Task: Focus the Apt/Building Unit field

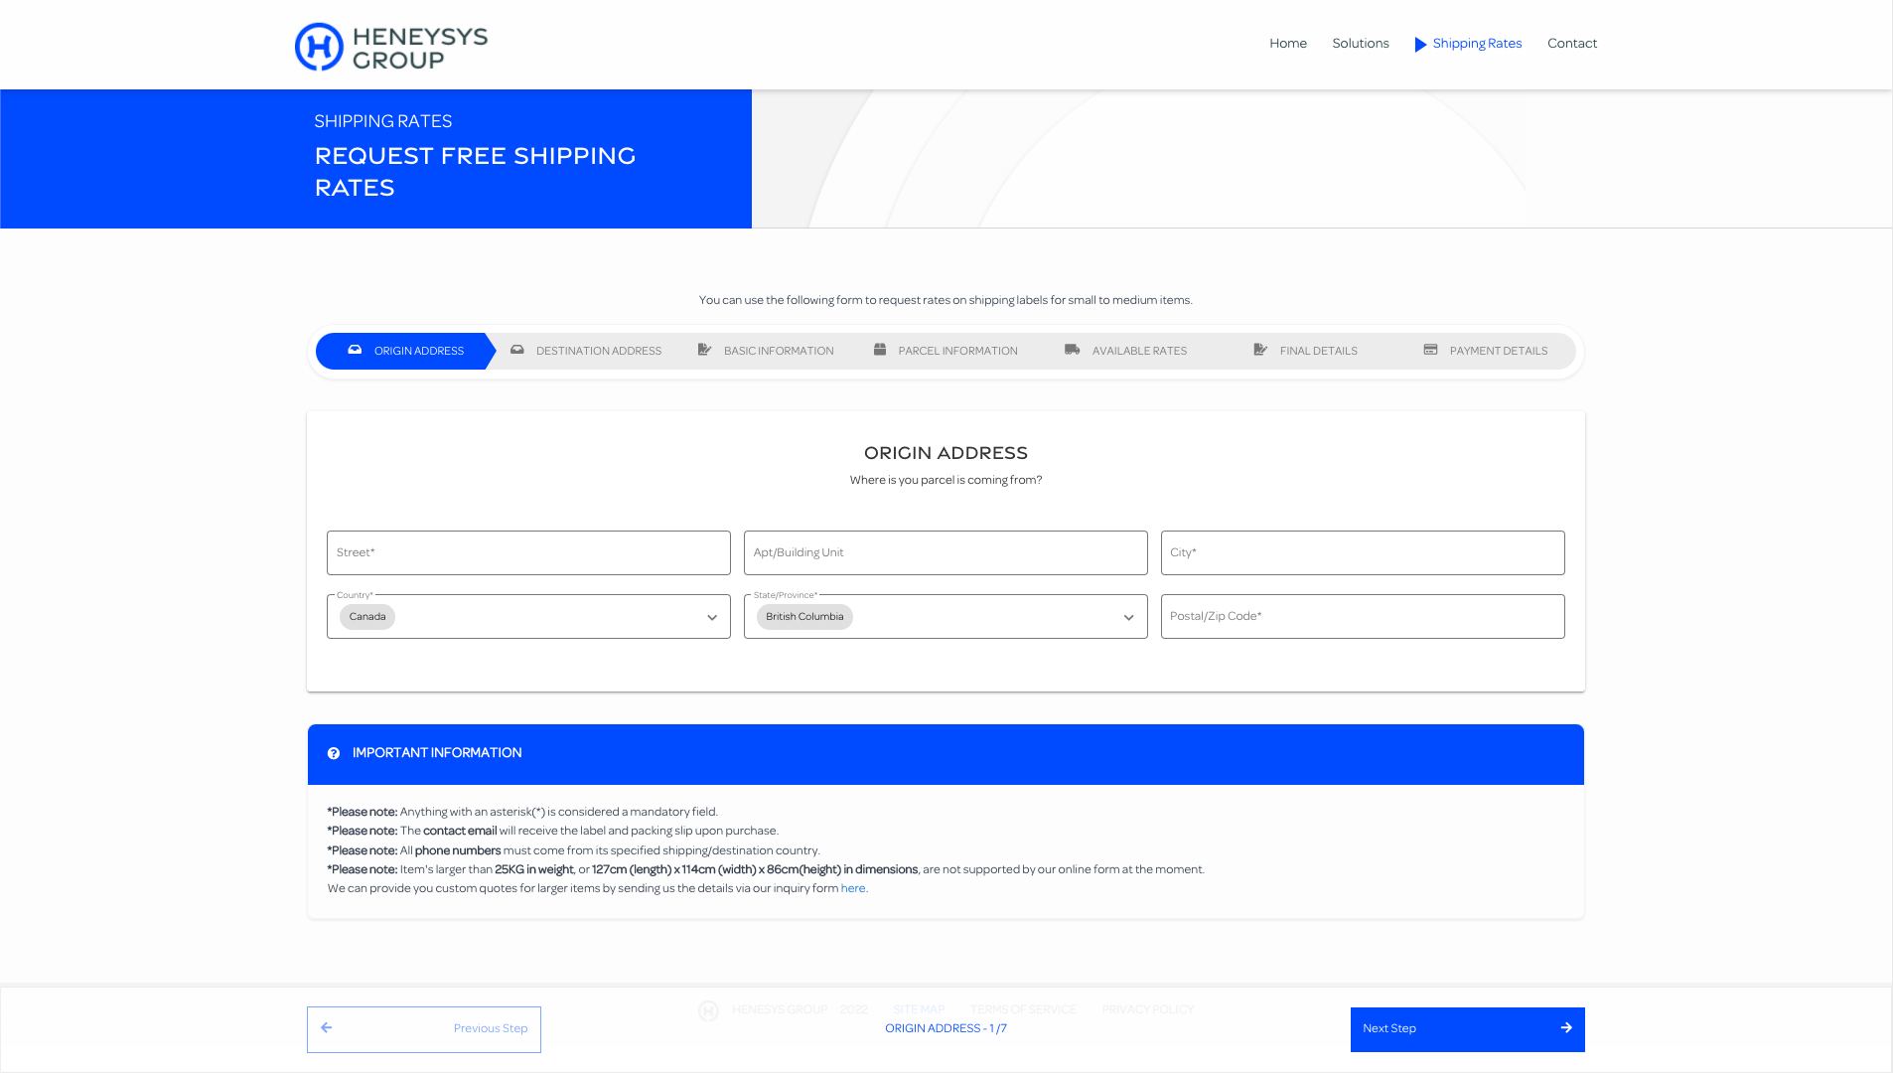Action: [x=946, y=552]
